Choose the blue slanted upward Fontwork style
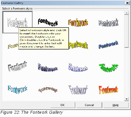 108,45
